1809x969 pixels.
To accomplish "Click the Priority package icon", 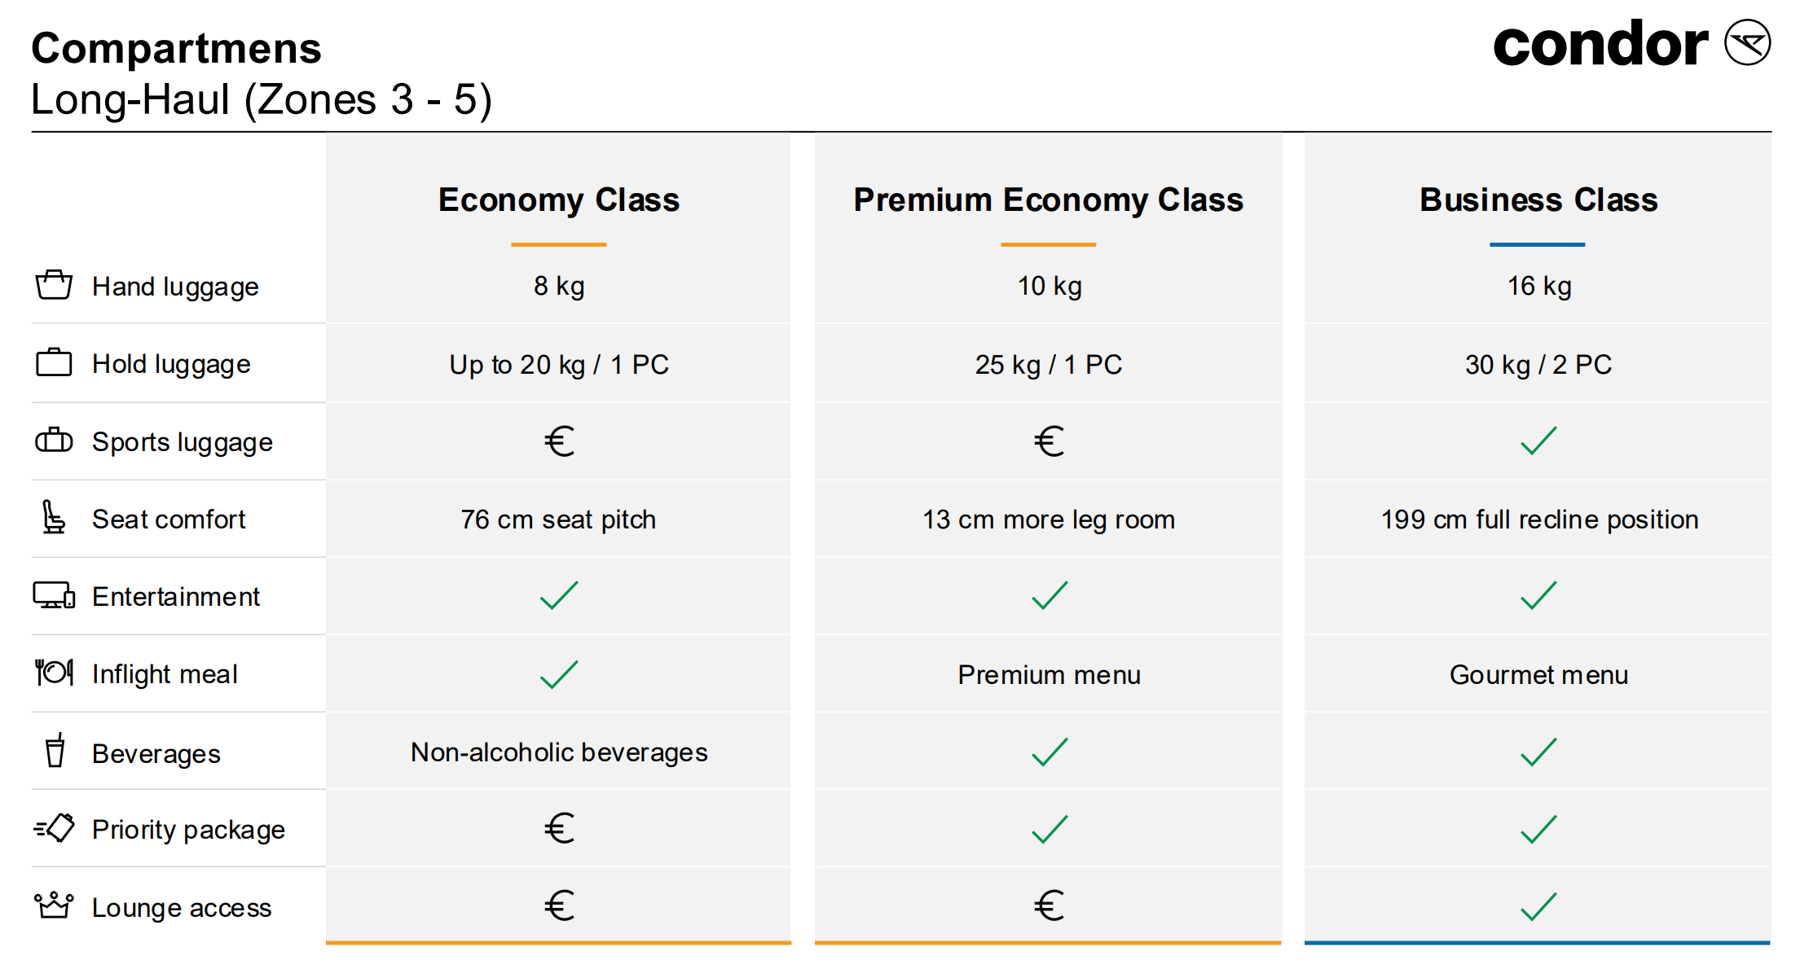I will (54, 828).
